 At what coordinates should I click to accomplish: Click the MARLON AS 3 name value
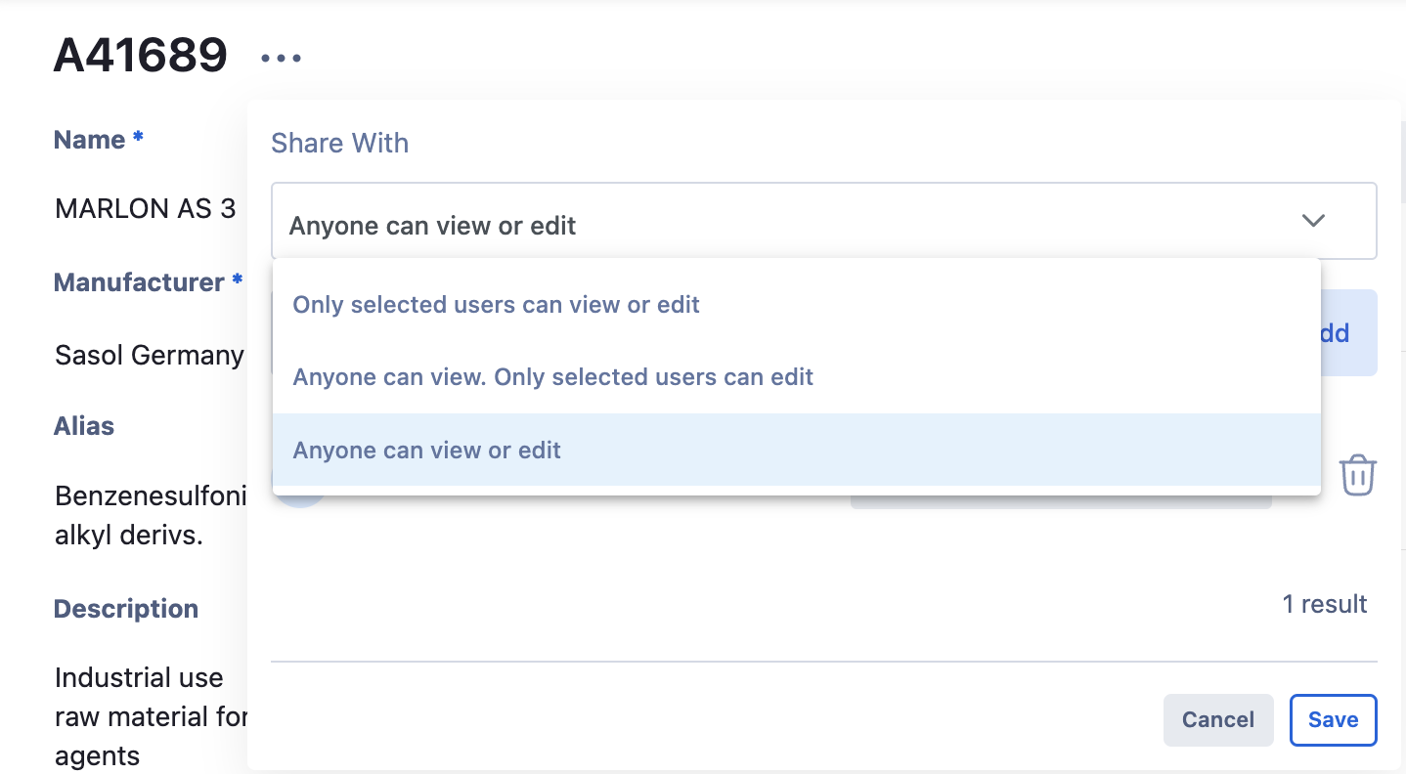[x=146, y=208]
